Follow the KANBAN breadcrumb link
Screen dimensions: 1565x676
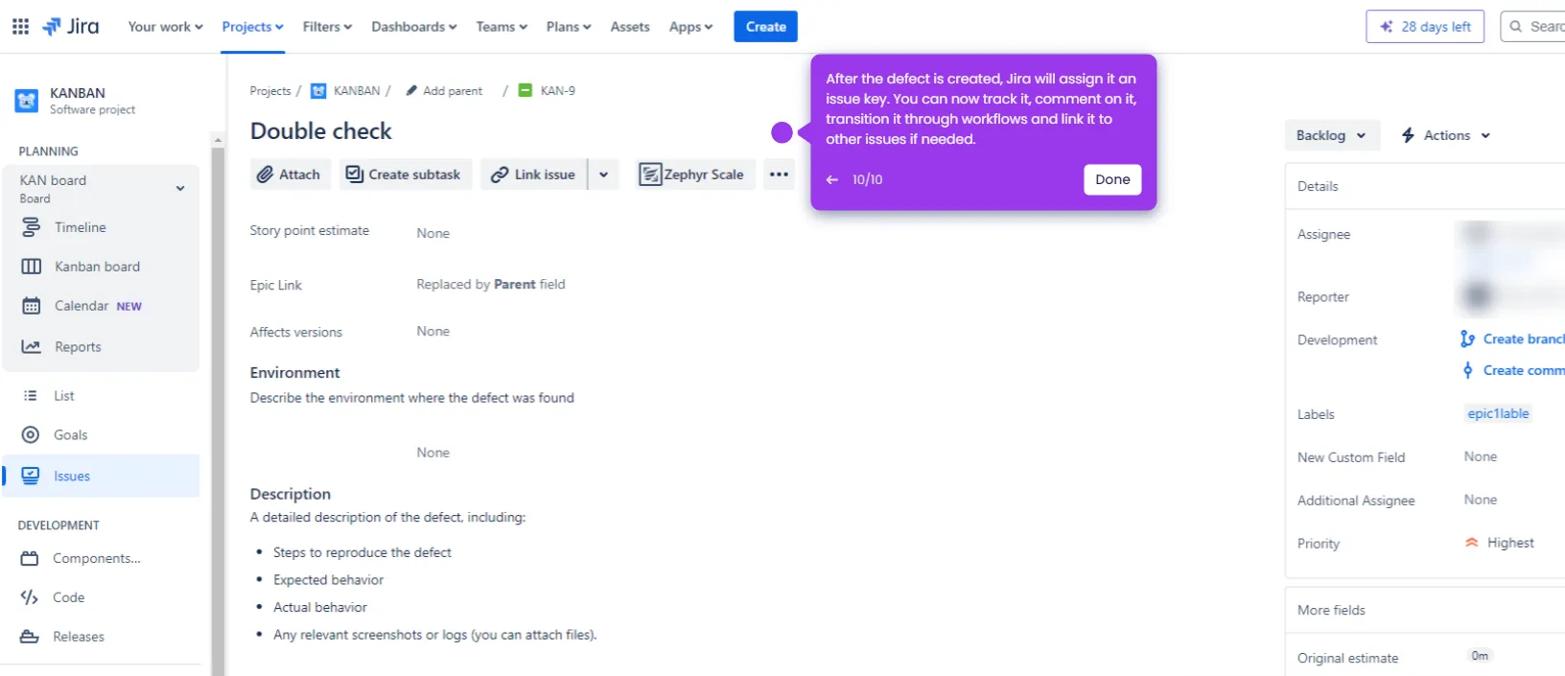pos(357,91)
